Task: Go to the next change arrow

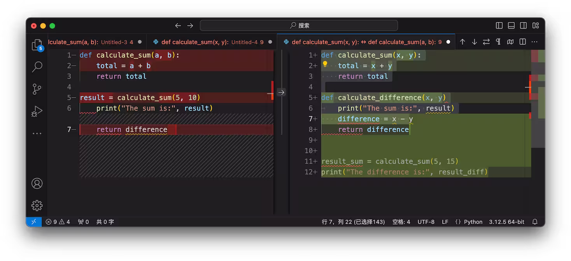Action: pos(474,42)
